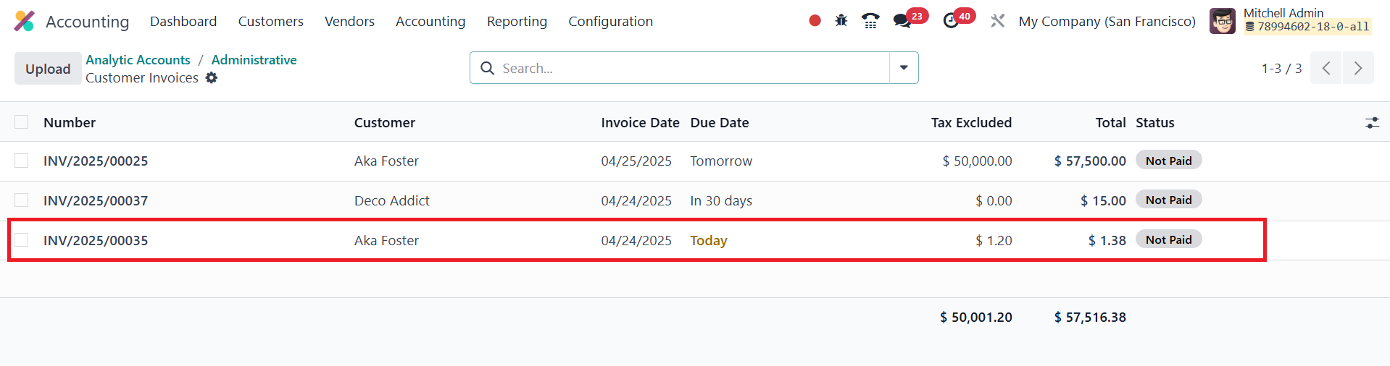Open the optional columns adjust icon
This screenshot has width=1390, height=366.
click(x=1372, y=123)
